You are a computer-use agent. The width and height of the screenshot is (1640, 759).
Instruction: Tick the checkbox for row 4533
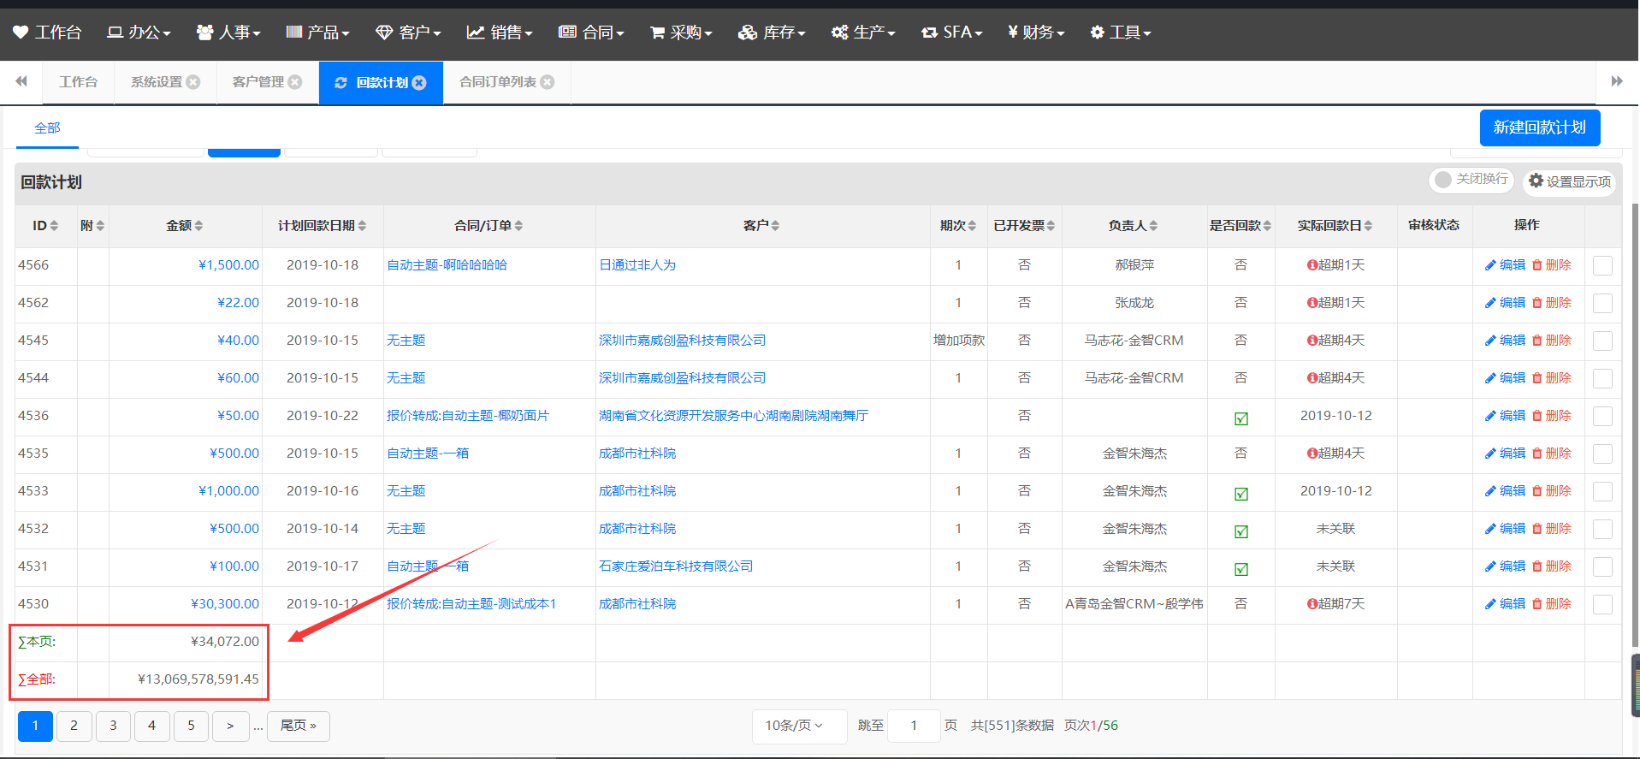(1603, 492)
